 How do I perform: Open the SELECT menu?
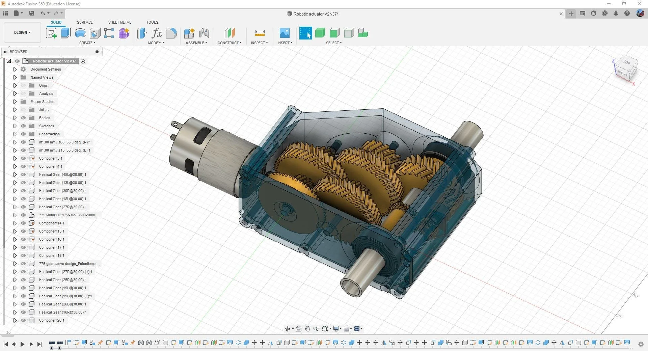pyautogui.click(x=334, y=43)
